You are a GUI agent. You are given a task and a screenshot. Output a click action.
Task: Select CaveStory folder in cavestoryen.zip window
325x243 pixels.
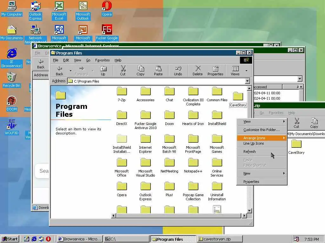[x=296, y=147]
